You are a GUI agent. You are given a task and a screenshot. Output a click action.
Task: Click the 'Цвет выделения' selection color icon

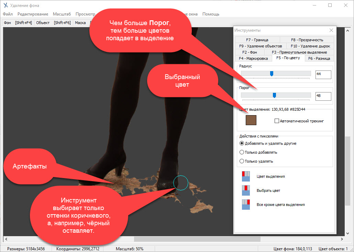tap(246, 176)
